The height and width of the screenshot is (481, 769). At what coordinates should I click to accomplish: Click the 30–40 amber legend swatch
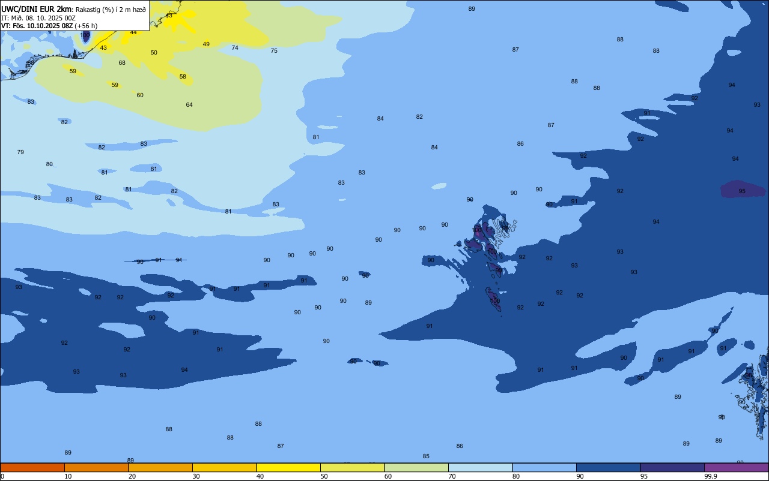click(x=224, y=467)
